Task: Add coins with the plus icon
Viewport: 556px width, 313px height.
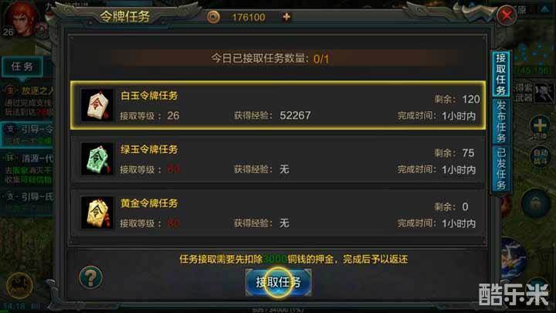Action: pyautogui.click(x=286, y=17)
